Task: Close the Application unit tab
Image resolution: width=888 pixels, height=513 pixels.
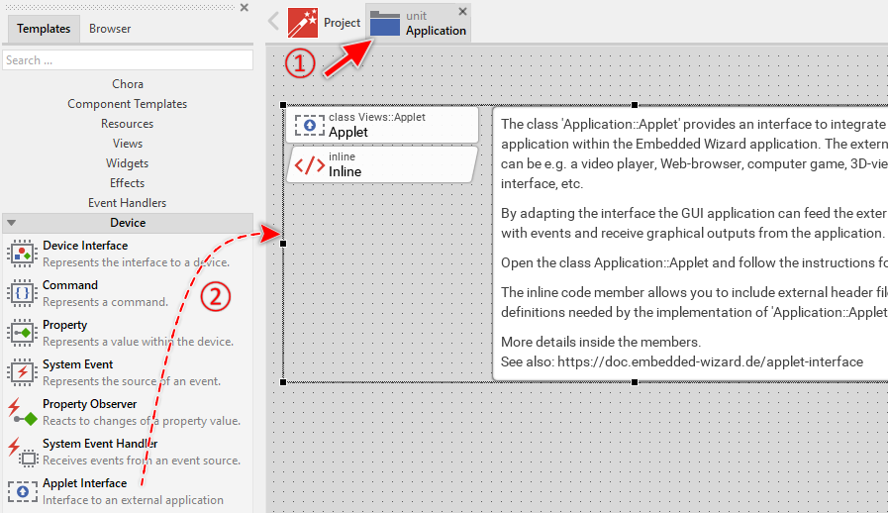Action: 462,12
